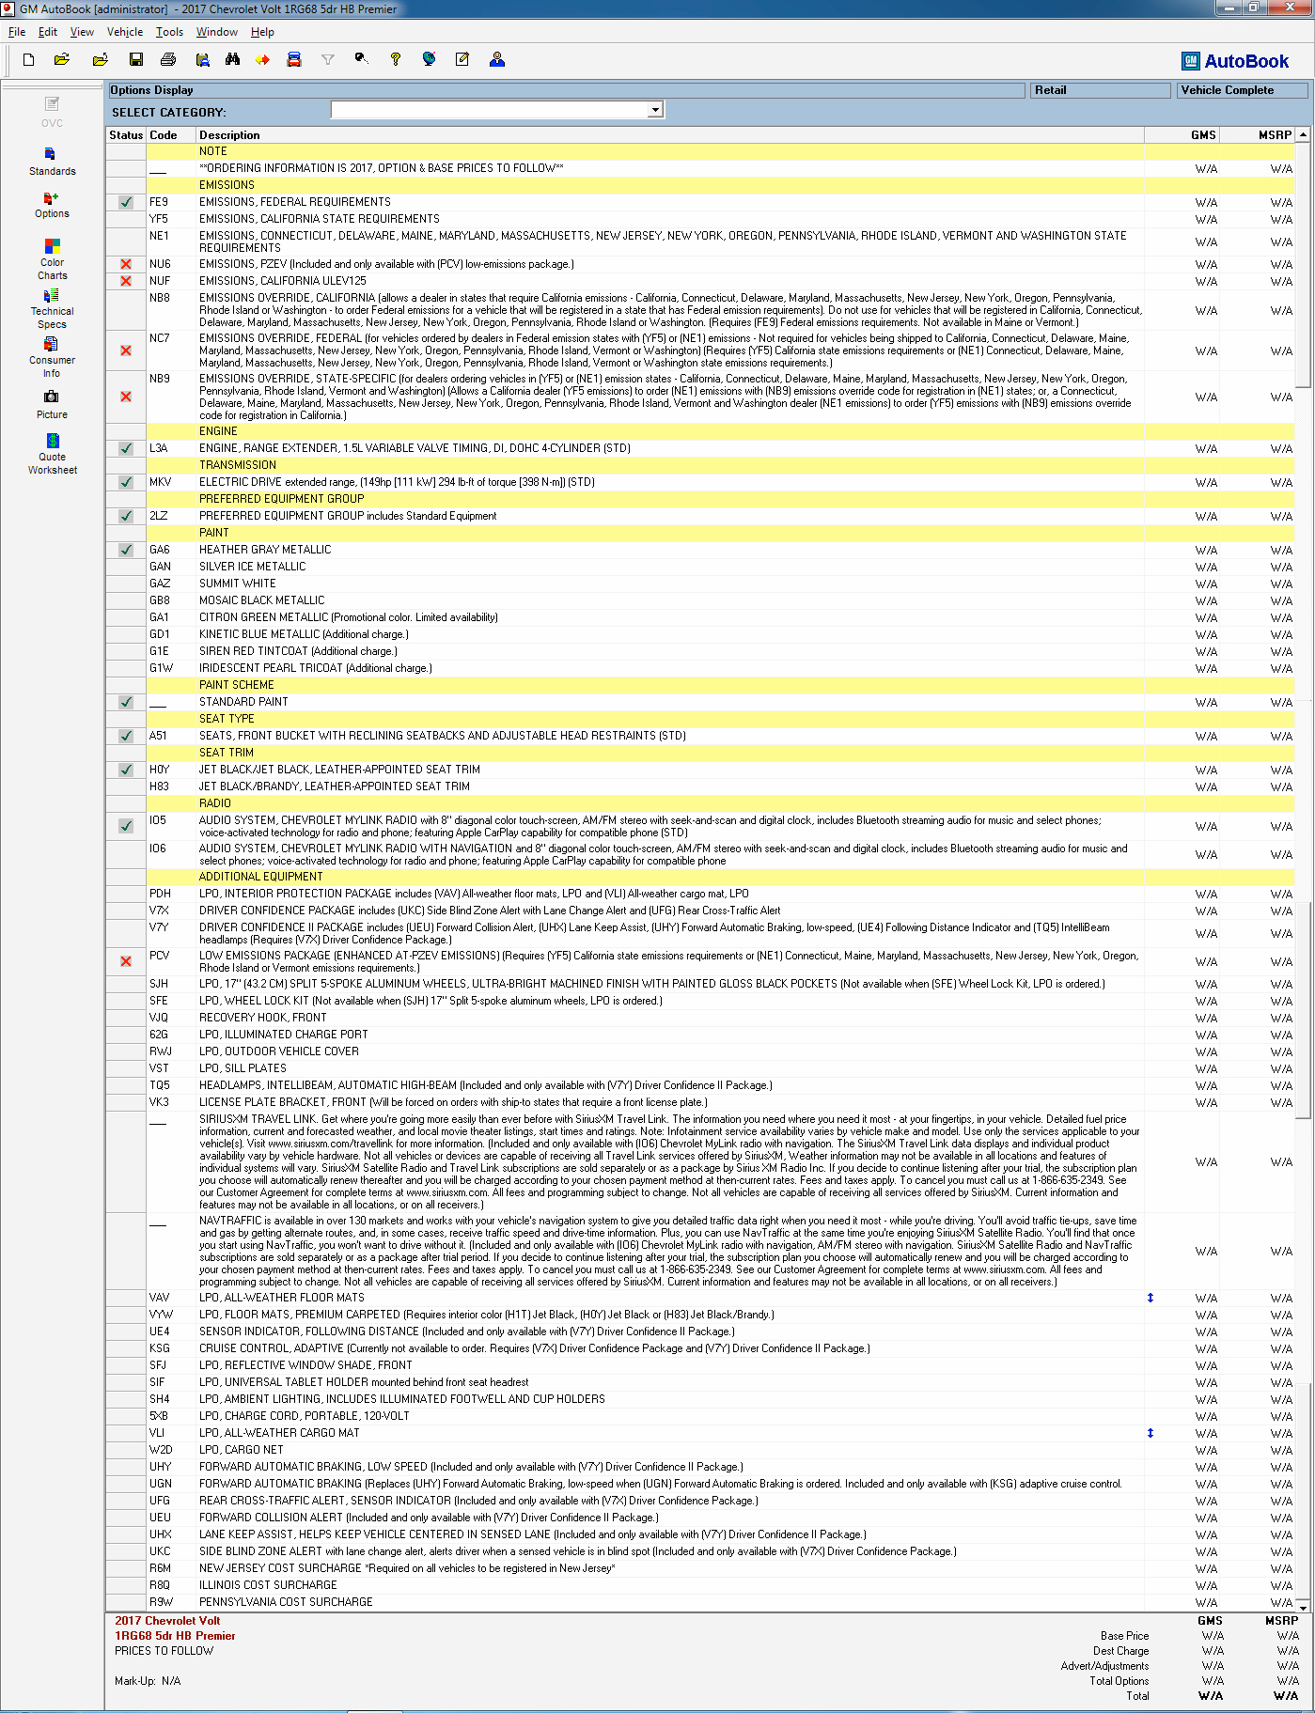Click the expand arrow on VAV floor mats row
This screenshot has width=1315, height=1713.
point(1150,1298)
